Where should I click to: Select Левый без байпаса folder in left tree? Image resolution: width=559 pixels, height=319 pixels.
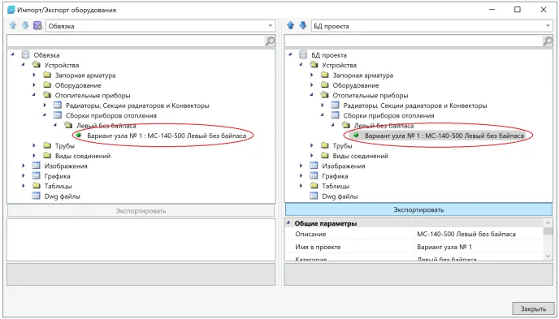[106, 126]
